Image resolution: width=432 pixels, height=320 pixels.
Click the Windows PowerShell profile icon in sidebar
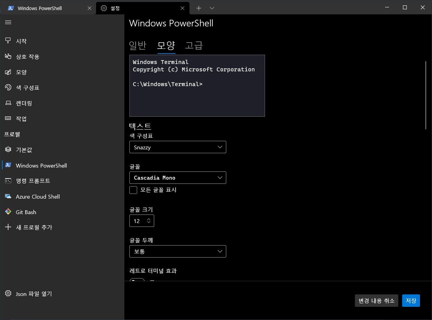click(8, 165)
